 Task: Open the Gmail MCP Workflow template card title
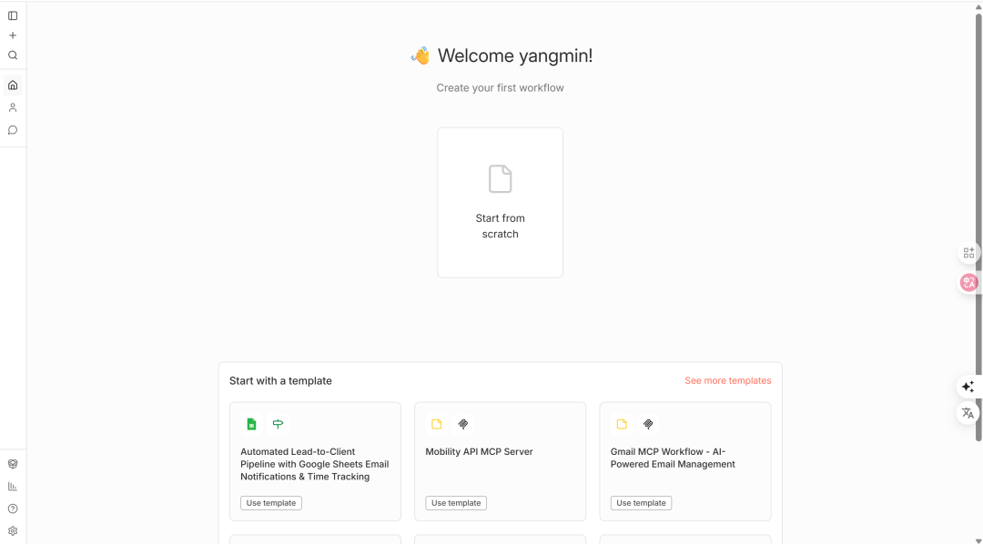coord(673,458)
